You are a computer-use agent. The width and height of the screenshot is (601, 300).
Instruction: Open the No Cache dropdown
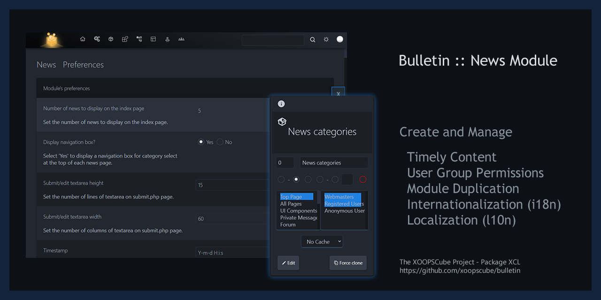tap(322, 241)
